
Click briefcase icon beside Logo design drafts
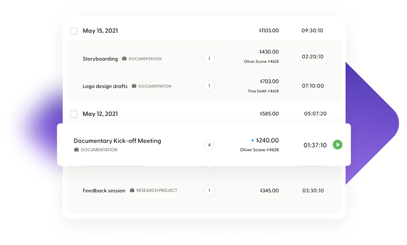(x=134, y=86)
